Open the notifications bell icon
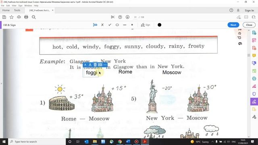The height and width of the screenshot is (145, 258). 238,10
